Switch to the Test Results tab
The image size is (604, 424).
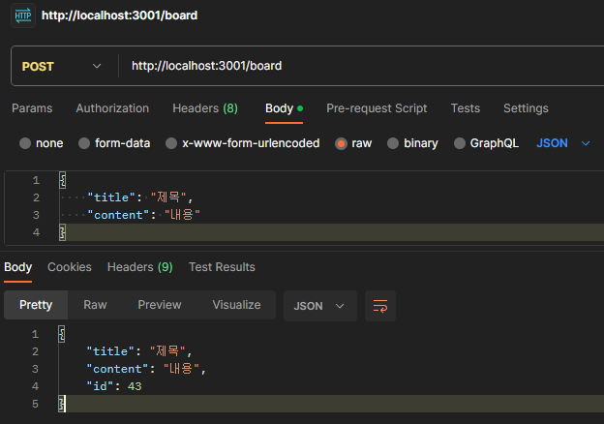point(222,267)
